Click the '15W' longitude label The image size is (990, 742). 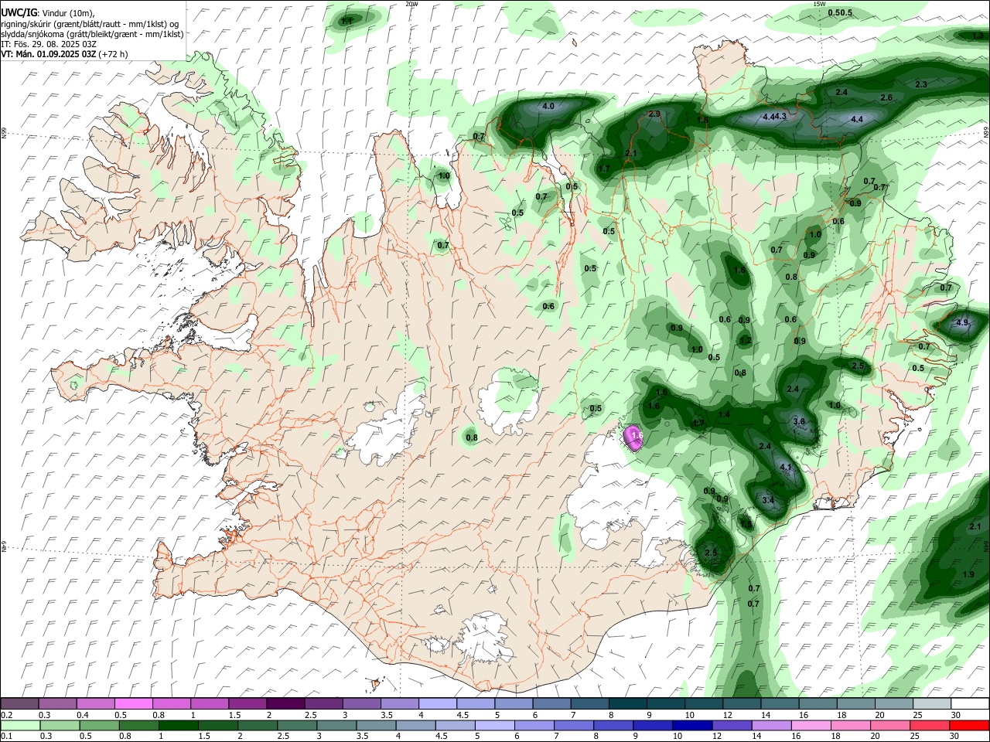[820, 4]
